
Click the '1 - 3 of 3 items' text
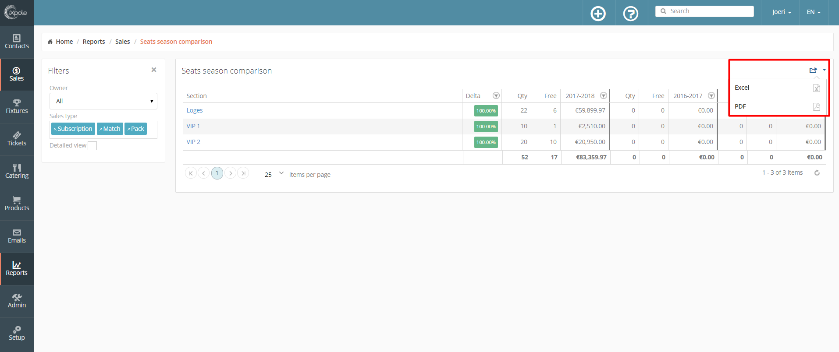(782, 172)
